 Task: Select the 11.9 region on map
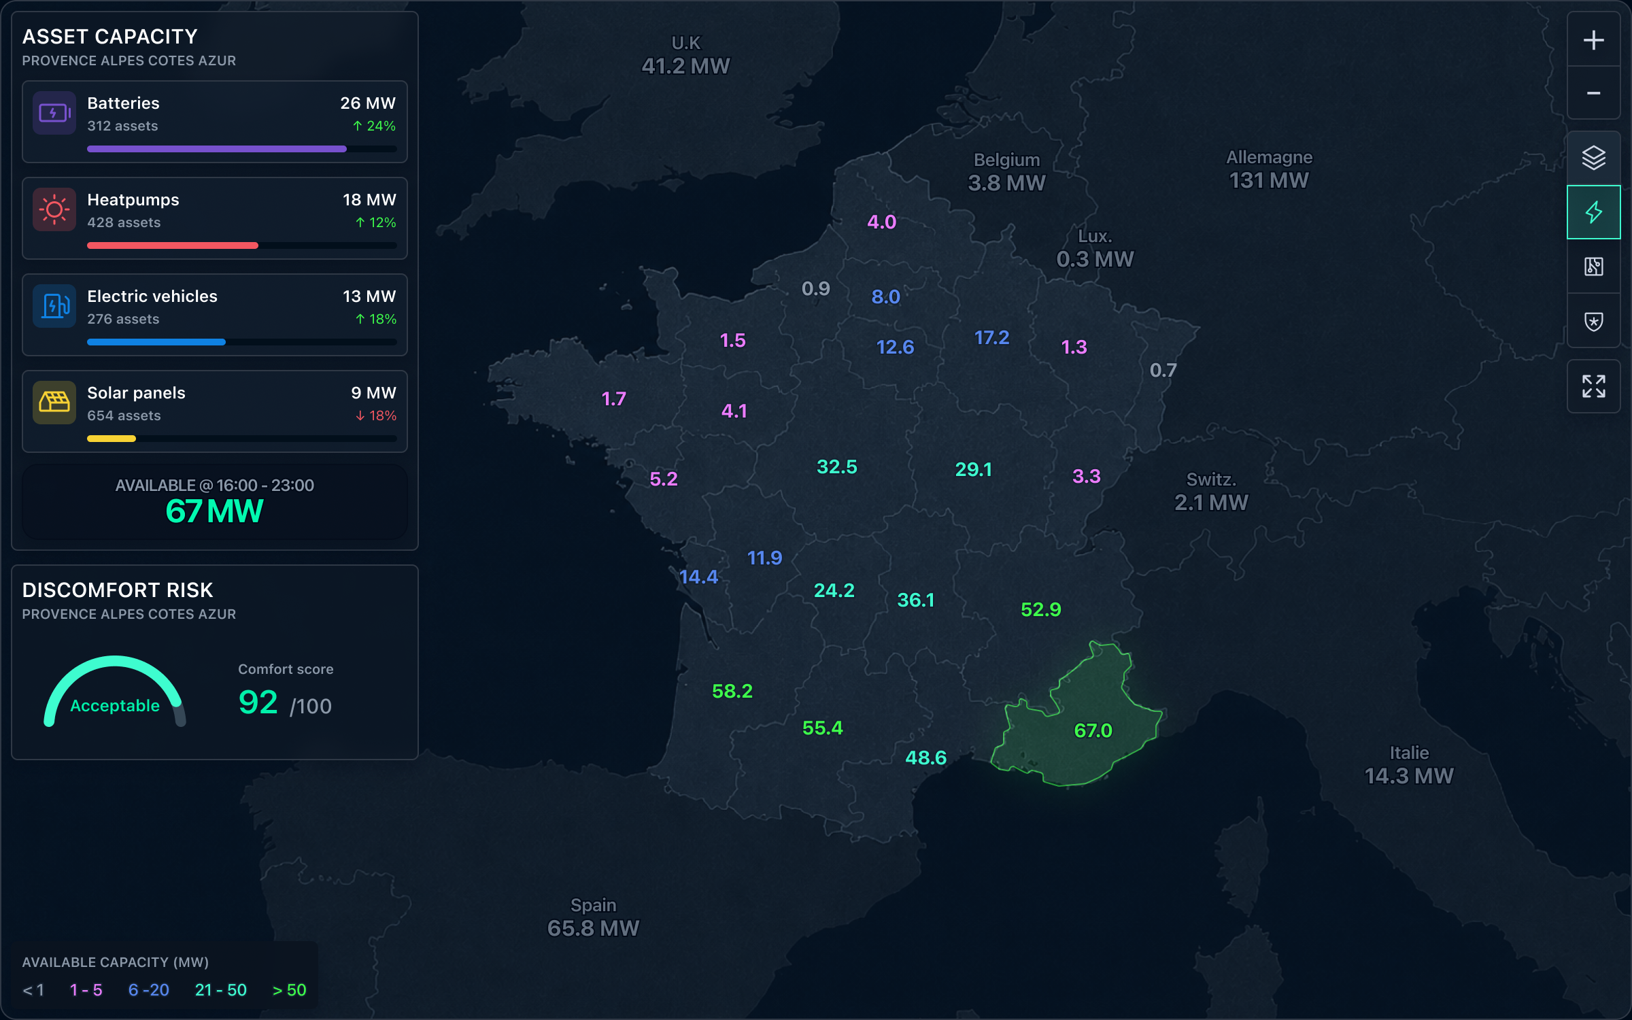(x=764, y=558)
